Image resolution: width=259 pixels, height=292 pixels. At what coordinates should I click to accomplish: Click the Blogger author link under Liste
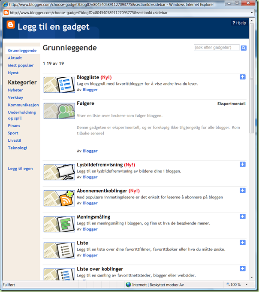[90, 255]
